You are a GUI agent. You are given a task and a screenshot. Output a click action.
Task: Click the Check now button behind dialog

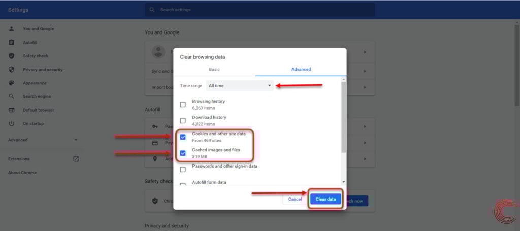(x=357, y=201)
